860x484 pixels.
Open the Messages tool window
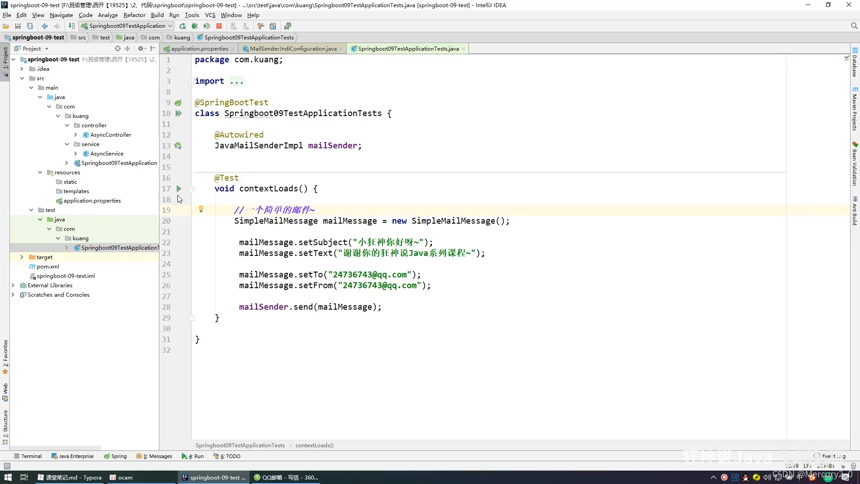coord(155,456)
